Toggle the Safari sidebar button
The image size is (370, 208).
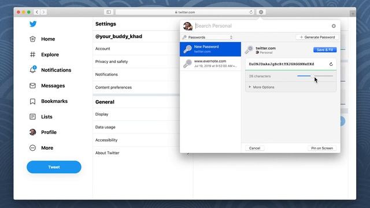point(109,12)
